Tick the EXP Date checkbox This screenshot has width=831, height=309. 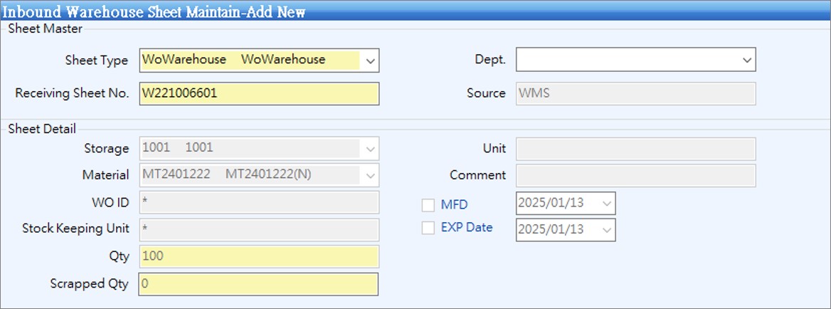[428, 229]
